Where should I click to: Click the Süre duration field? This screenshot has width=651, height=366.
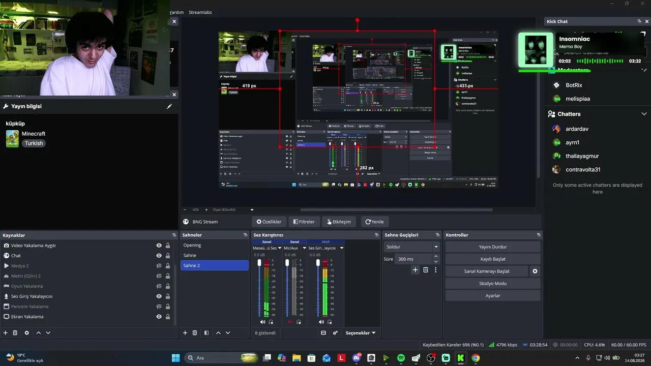(x=413, y=259)
